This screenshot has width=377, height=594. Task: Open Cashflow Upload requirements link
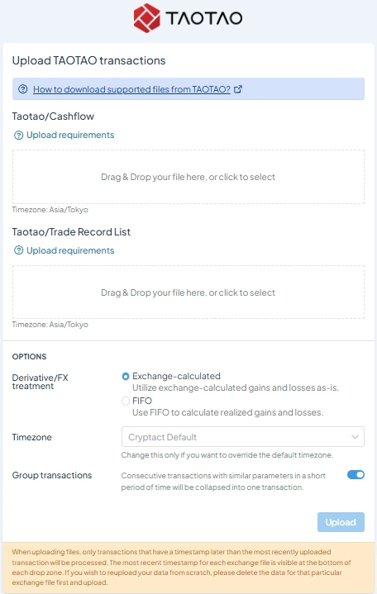click(70, 135)
